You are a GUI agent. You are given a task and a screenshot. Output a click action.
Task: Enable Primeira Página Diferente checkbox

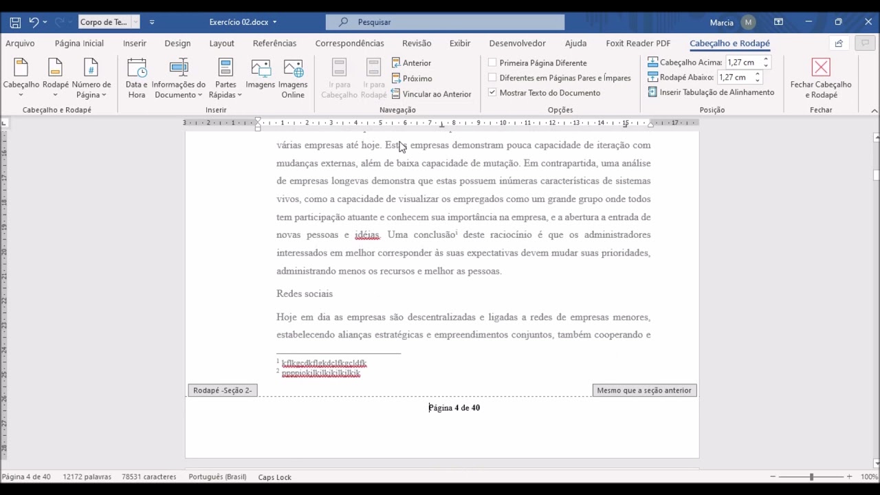click(x=492, y=63)
